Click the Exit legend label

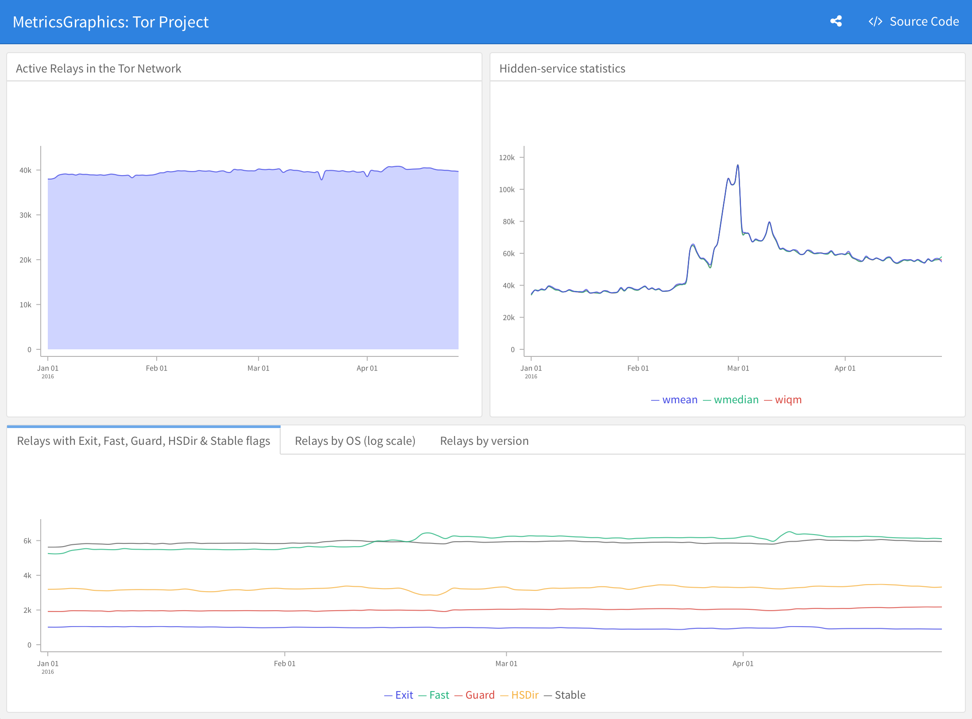pyautogui.click(x=404, y=695)
